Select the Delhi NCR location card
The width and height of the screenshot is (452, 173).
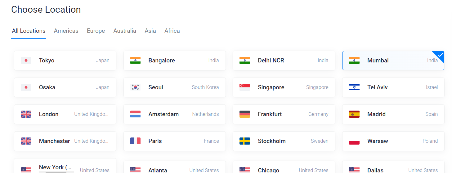(284, 61)
